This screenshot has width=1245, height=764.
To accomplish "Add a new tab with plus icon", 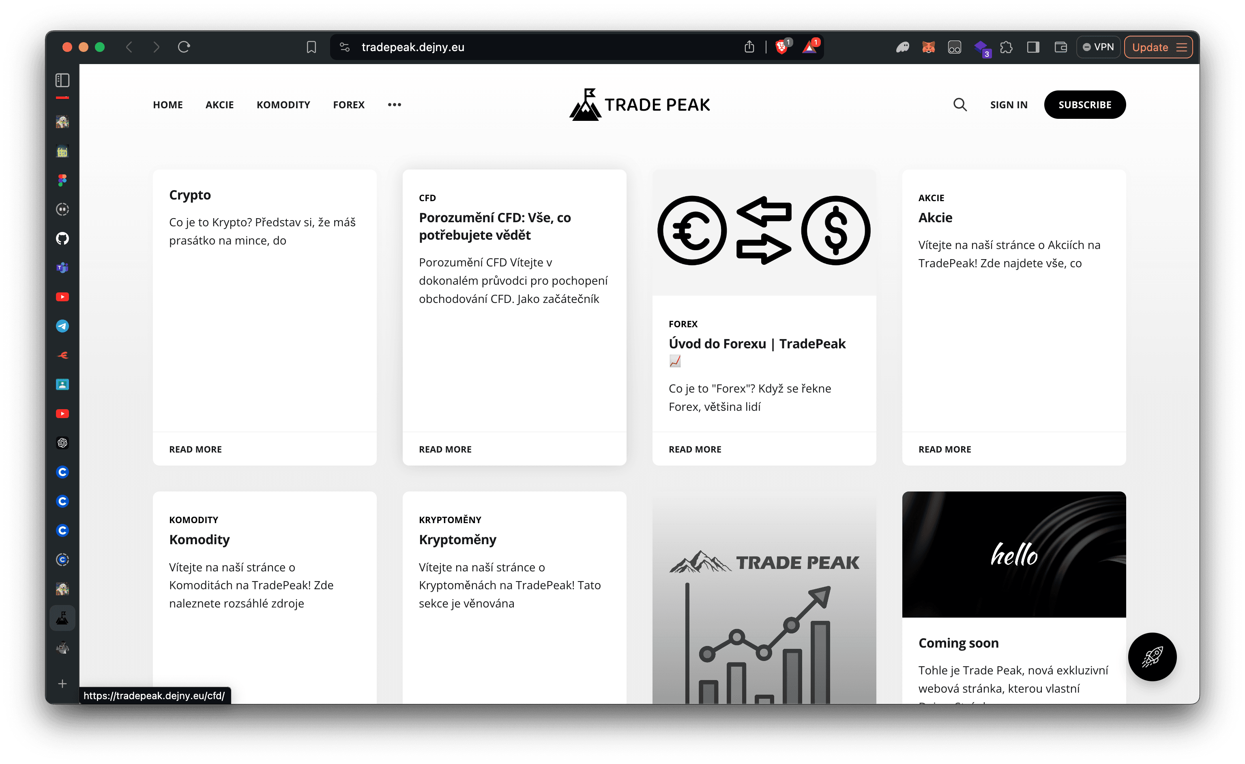I will coord(62,684).
